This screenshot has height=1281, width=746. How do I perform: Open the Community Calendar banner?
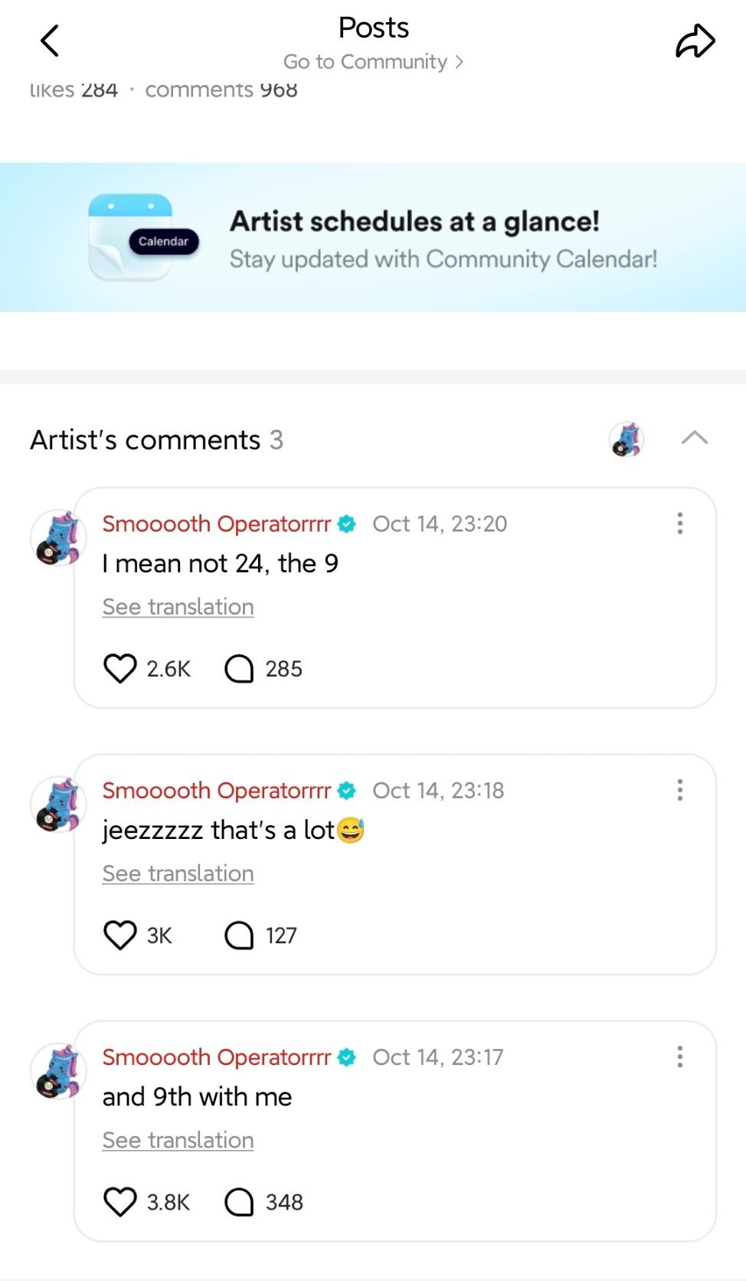coord(443,239)
